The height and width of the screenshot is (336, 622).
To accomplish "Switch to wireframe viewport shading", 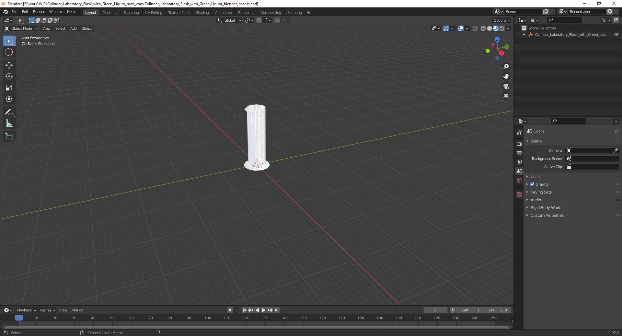I will coord(483,28).
